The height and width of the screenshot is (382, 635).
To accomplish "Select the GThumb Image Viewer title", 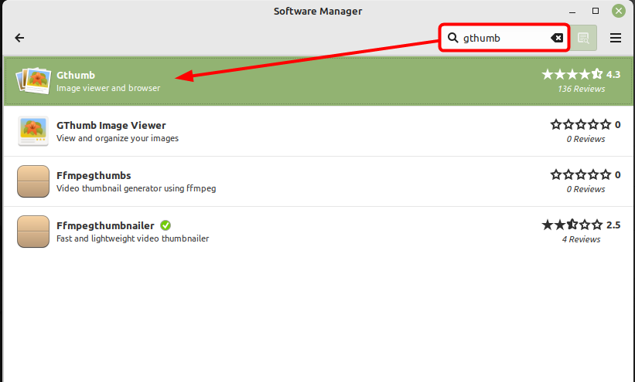I will pos(111,125).
